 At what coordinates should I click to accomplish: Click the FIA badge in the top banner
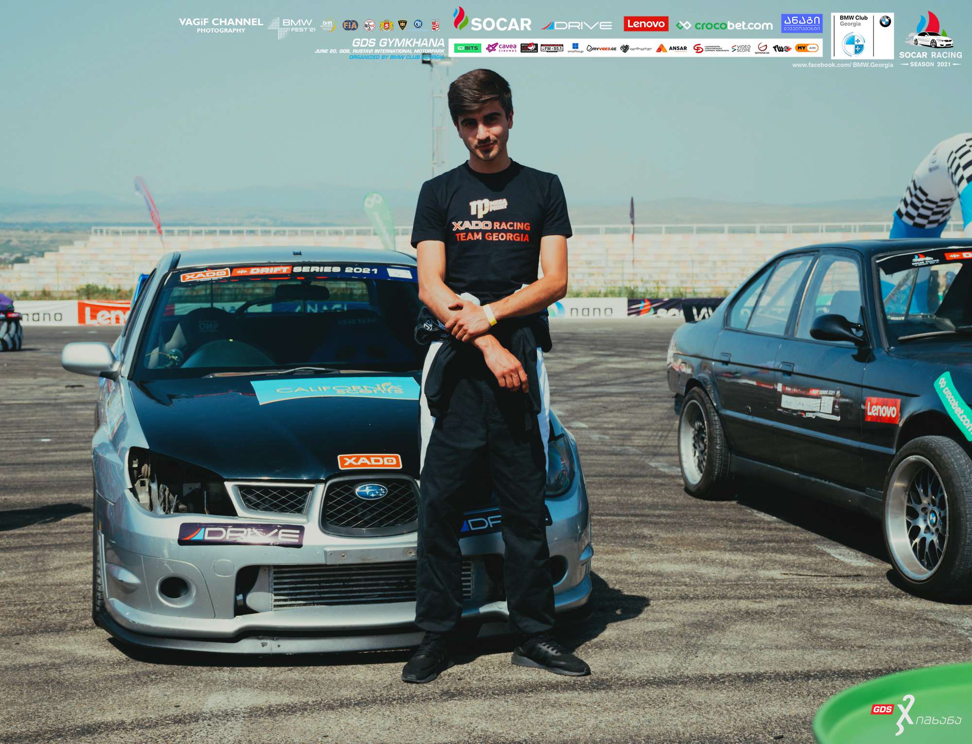click(350, 25)
